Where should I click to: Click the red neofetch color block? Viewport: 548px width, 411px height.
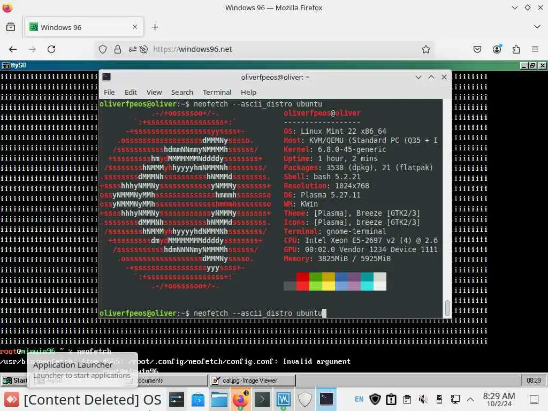click(x=303, y=281)
